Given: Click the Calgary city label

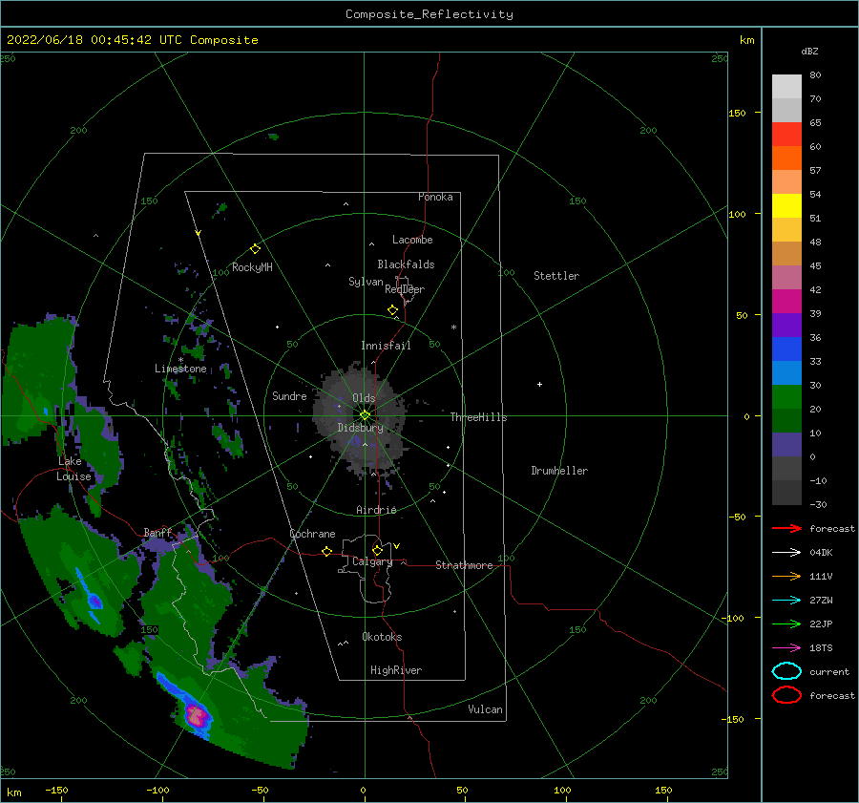Looking at the screenshot, I should pos(372,561).
